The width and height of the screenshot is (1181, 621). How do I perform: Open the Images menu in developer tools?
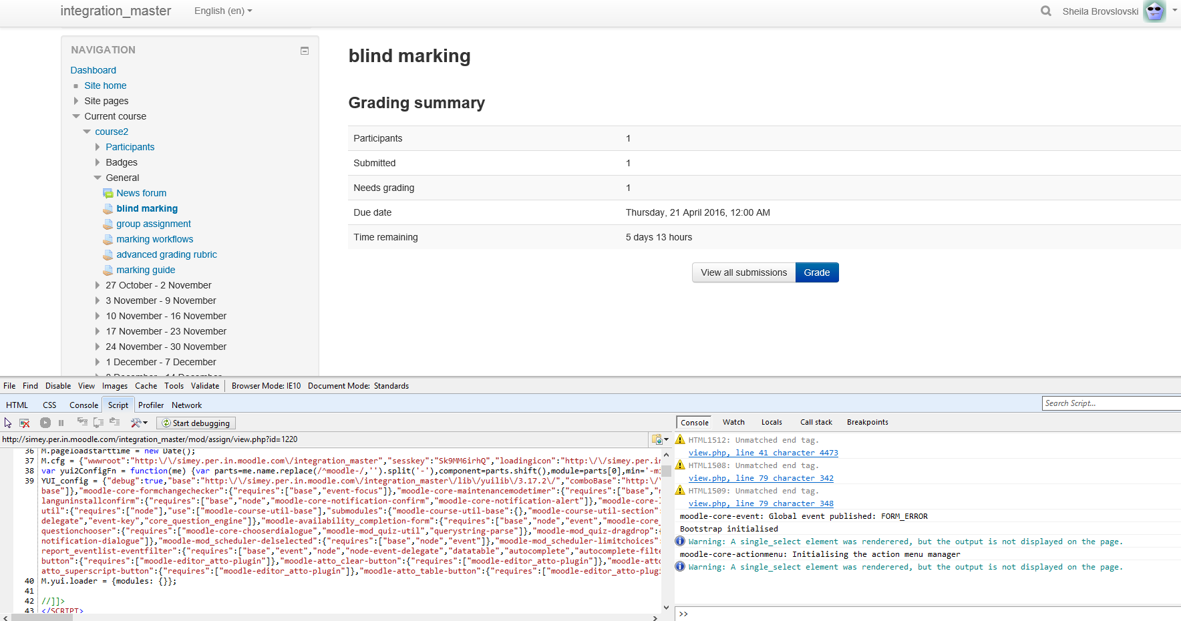pos(115,386)
